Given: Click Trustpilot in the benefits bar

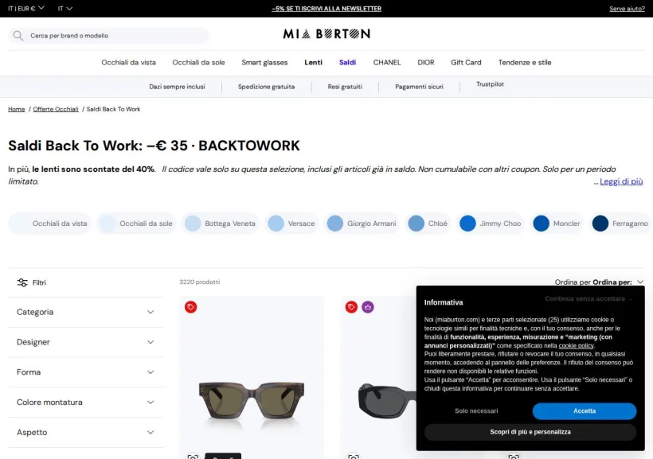Looking at the screenshot, I should (490, 84).
